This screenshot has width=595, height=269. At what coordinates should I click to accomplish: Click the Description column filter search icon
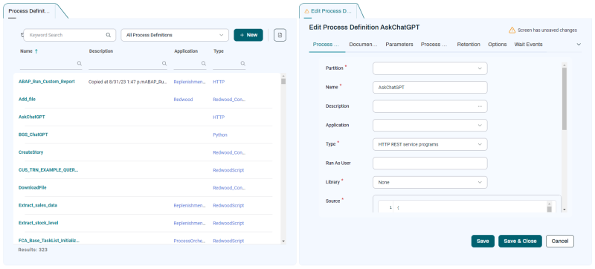click(164, 63)
